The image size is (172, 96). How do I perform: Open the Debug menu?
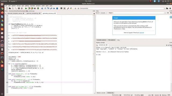pyautogui.click(x=27, y=6)
